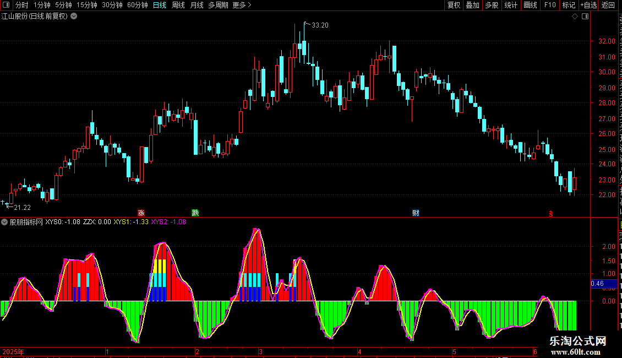Click the red $ dividend marker
The width and height of the screenshot is (622, 358).
pyautogui.click(x=551, y=214)
